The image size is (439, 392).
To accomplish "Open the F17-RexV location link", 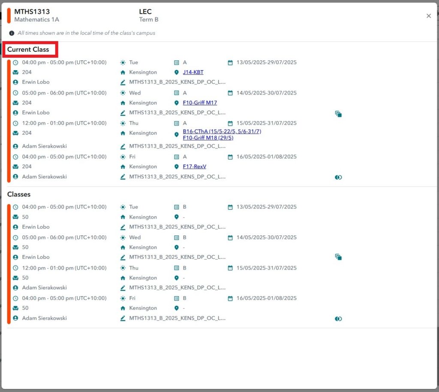I will pyautogui.click(x=194, y=167).
